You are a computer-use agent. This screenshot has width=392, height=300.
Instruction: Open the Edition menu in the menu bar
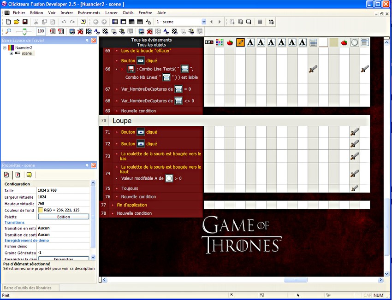[x=36, y=13]
